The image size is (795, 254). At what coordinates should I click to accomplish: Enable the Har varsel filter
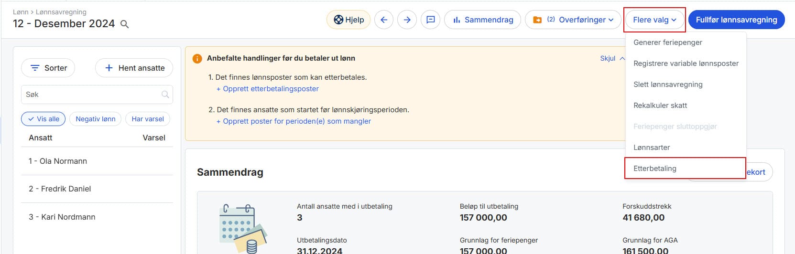(147, 119)
